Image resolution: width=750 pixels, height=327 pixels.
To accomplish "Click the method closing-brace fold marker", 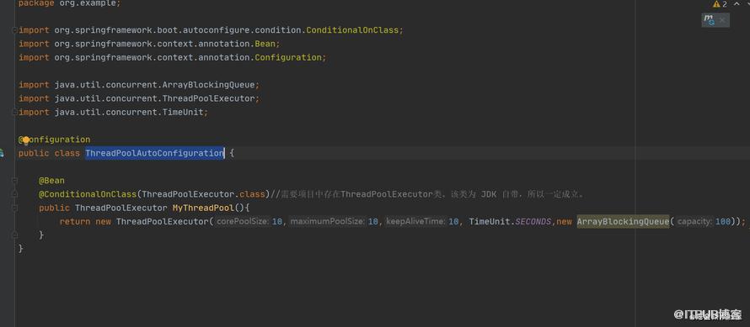I will (15, 235).
